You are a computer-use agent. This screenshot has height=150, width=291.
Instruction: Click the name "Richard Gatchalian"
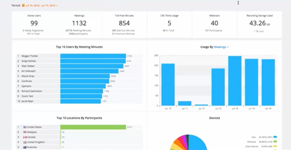pos(32,91)
